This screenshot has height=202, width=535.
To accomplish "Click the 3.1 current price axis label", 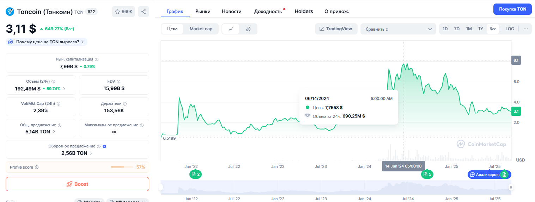I will (516, 111).
